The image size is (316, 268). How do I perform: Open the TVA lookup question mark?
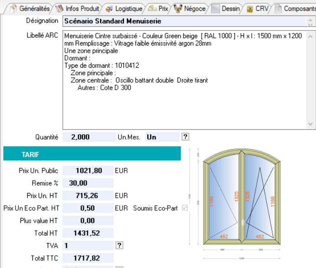(119, 245)
